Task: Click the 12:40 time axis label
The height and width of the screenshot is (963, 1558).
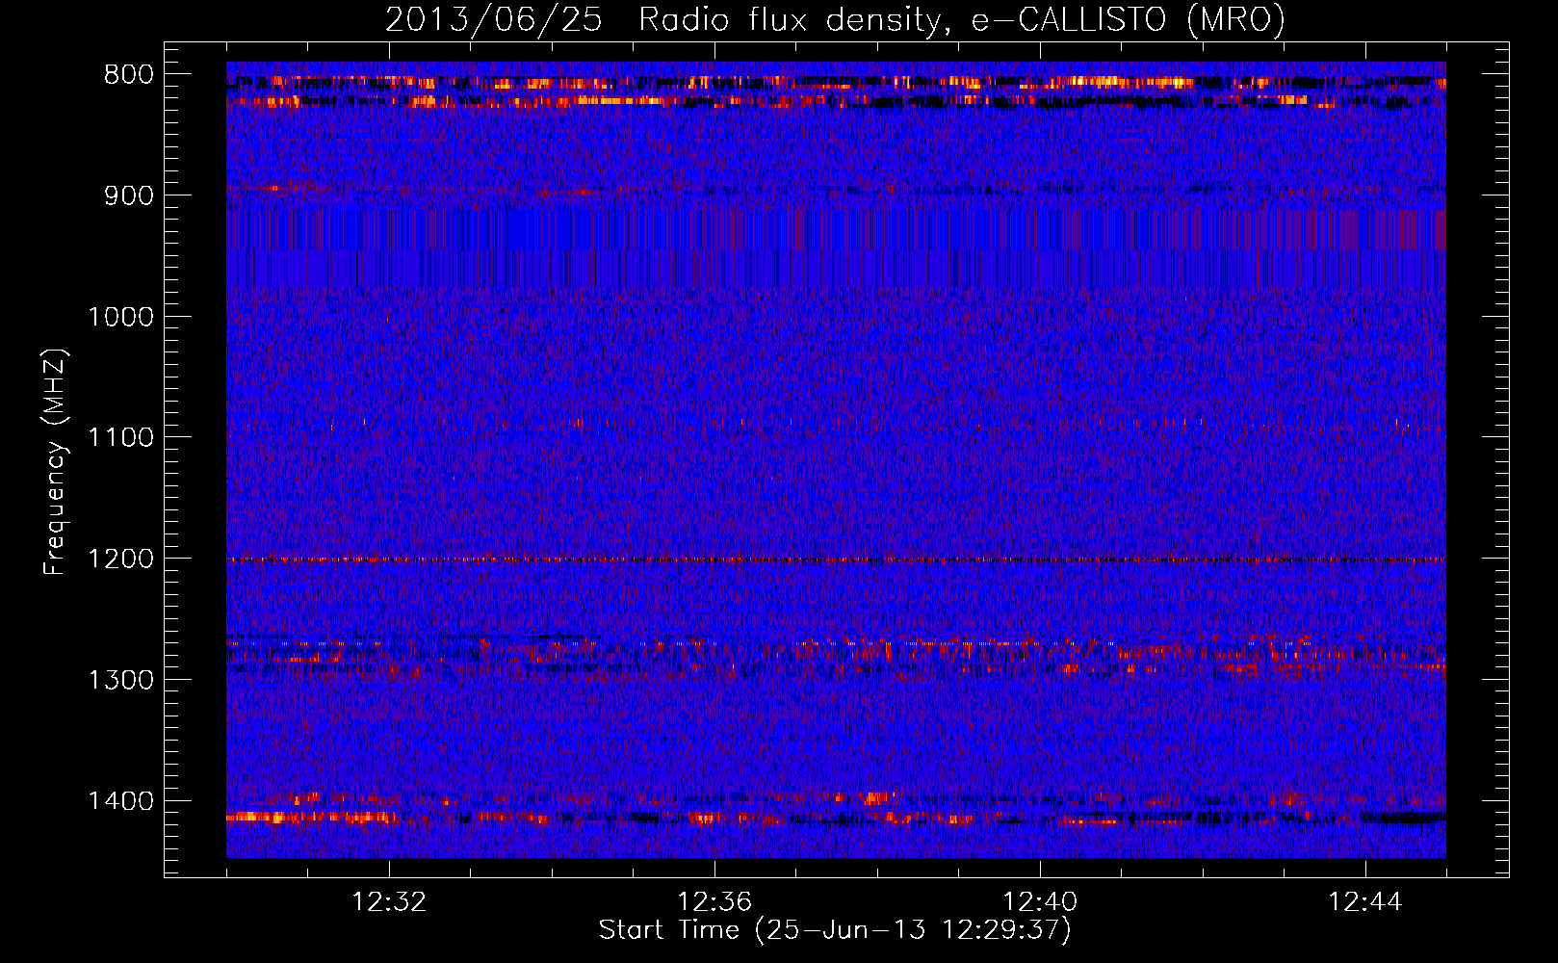Action: pos(1040,902)
